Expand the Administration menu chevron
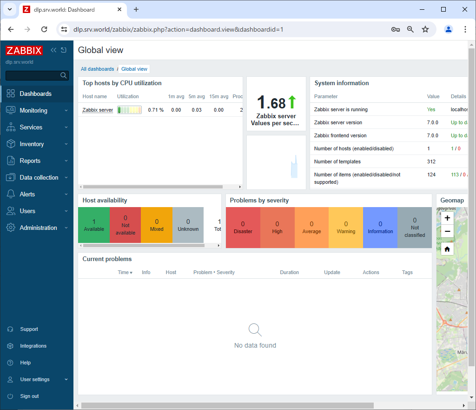The width and height of the screenshot is (476, 410). [66, 228]
